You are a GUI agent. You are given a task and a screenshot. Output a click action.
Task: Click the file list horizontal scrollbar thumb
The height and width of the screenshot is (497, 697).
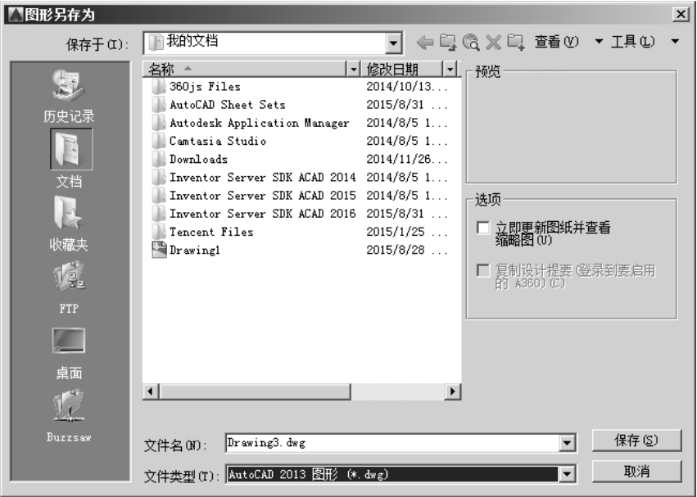pyautogui.click(x=256, y=391)
